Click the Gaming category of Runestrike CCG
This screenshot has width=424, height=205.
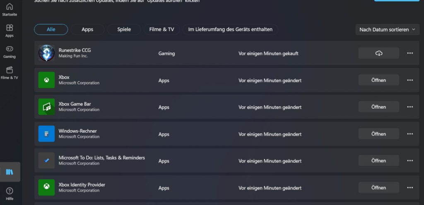166,53
